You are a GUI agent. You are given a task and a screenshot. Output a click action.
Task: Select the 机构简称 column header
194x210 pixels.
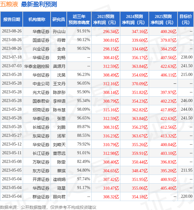click(x=37, y=19)
